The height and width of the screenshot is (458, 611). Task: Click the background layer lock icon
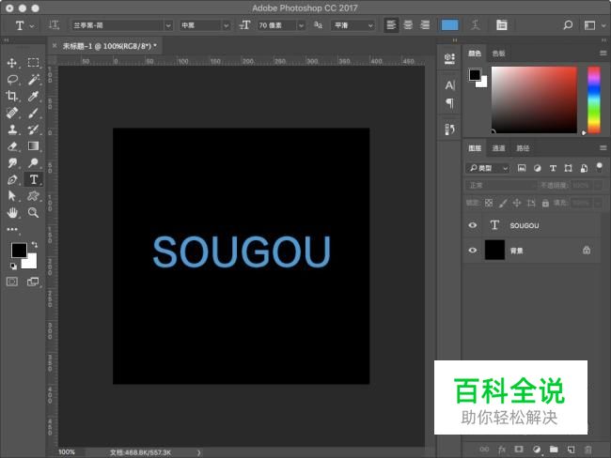(x=587, y=251)
